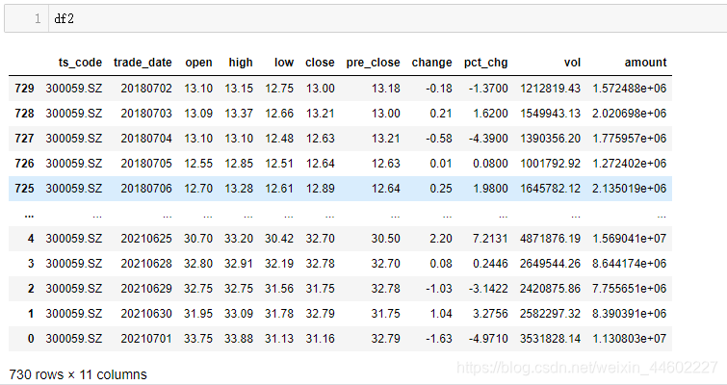The width and height of the screenshot is (727, 385).
Task: Click amount value 1.569041e+07
Action: coord(629,238)
